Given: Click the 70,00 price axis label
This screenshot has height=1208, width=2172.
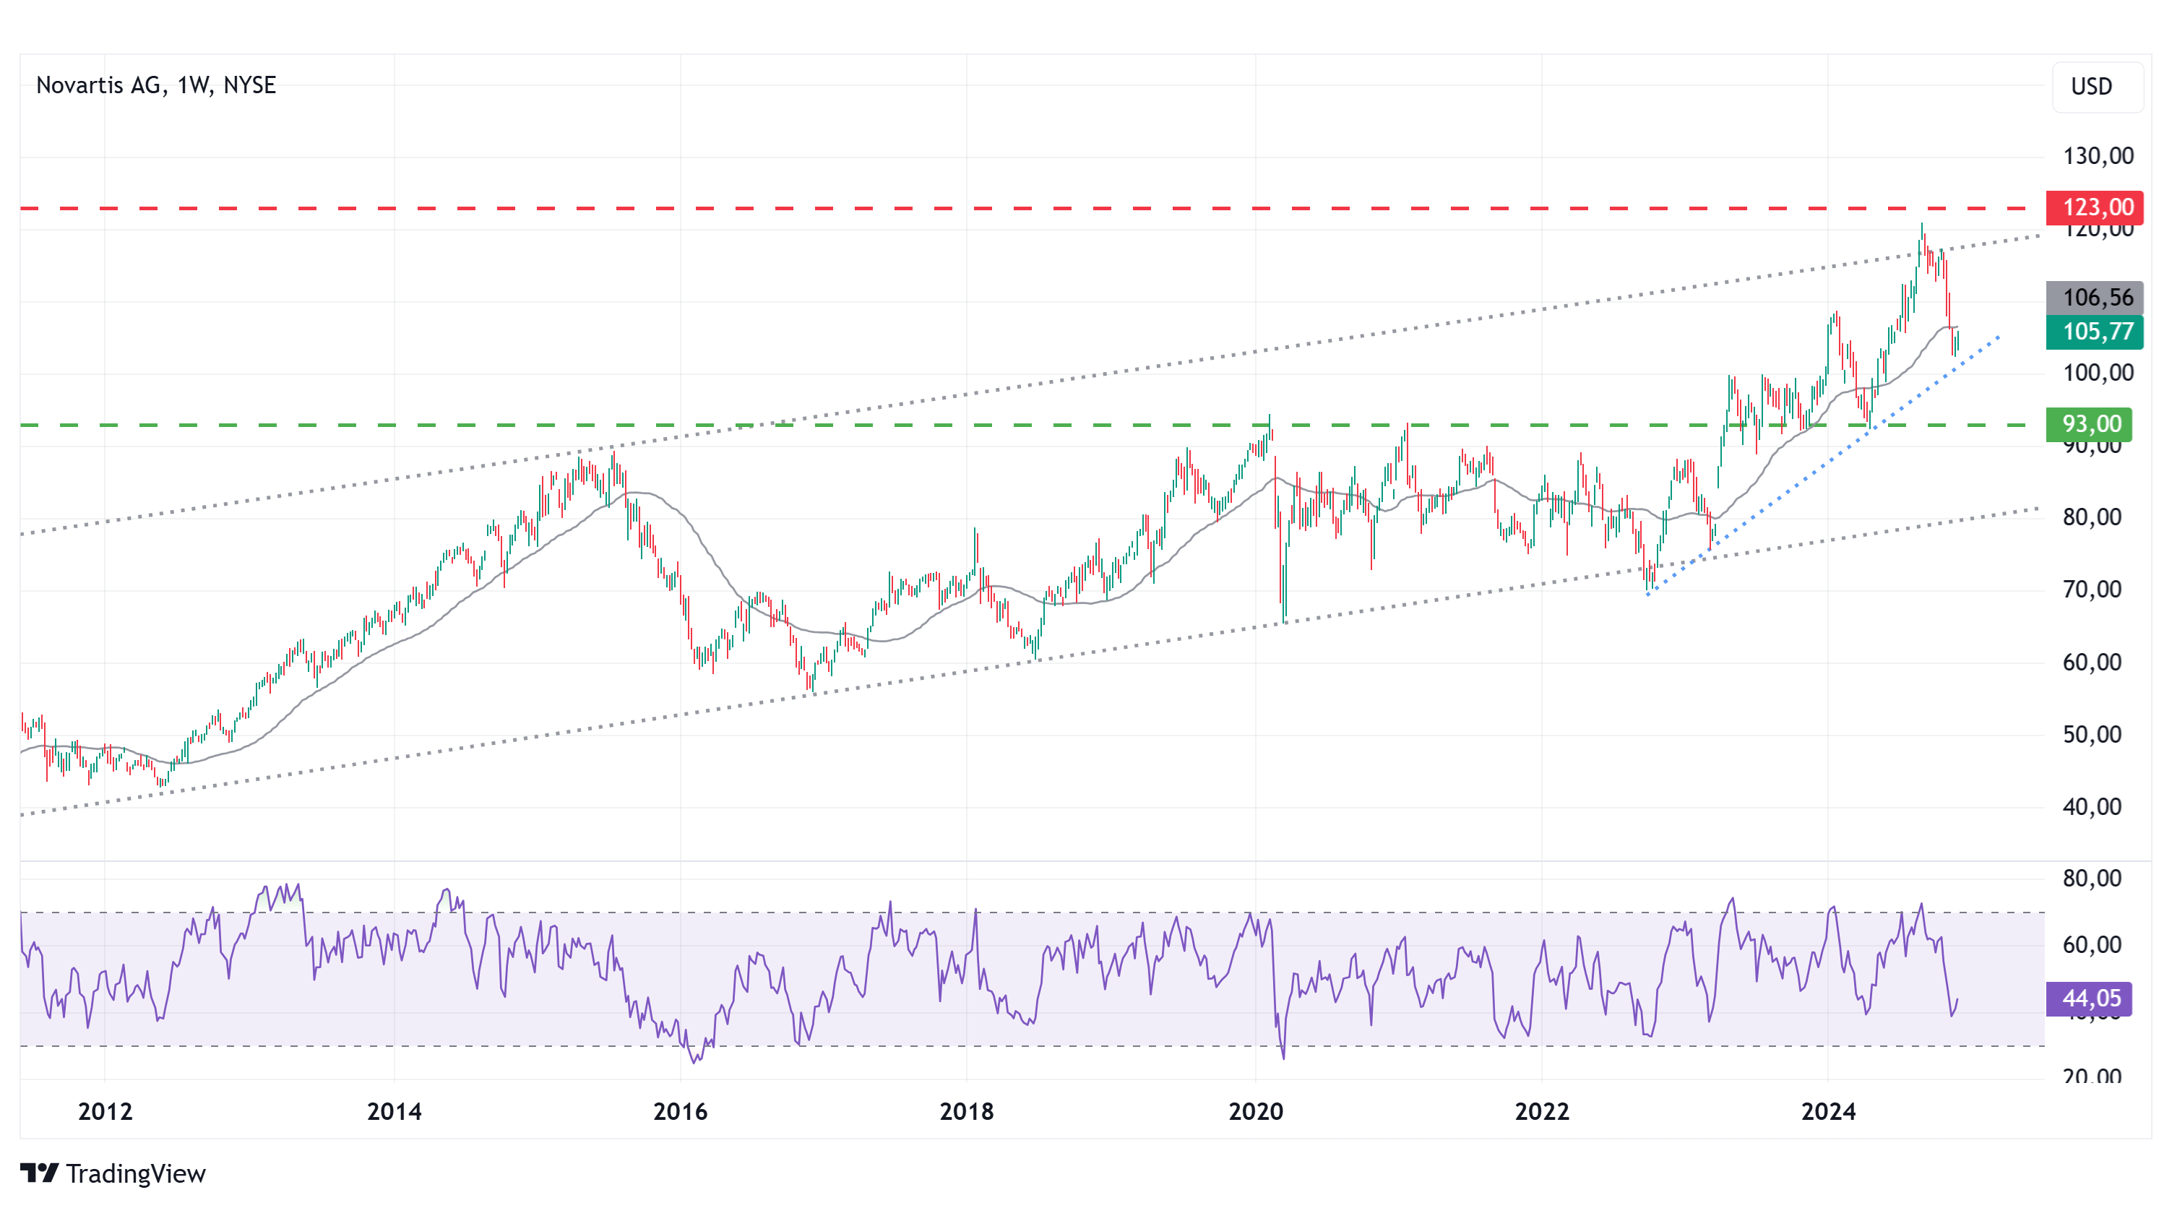Looking at the screenshot, I should (x=2092, y=590).
